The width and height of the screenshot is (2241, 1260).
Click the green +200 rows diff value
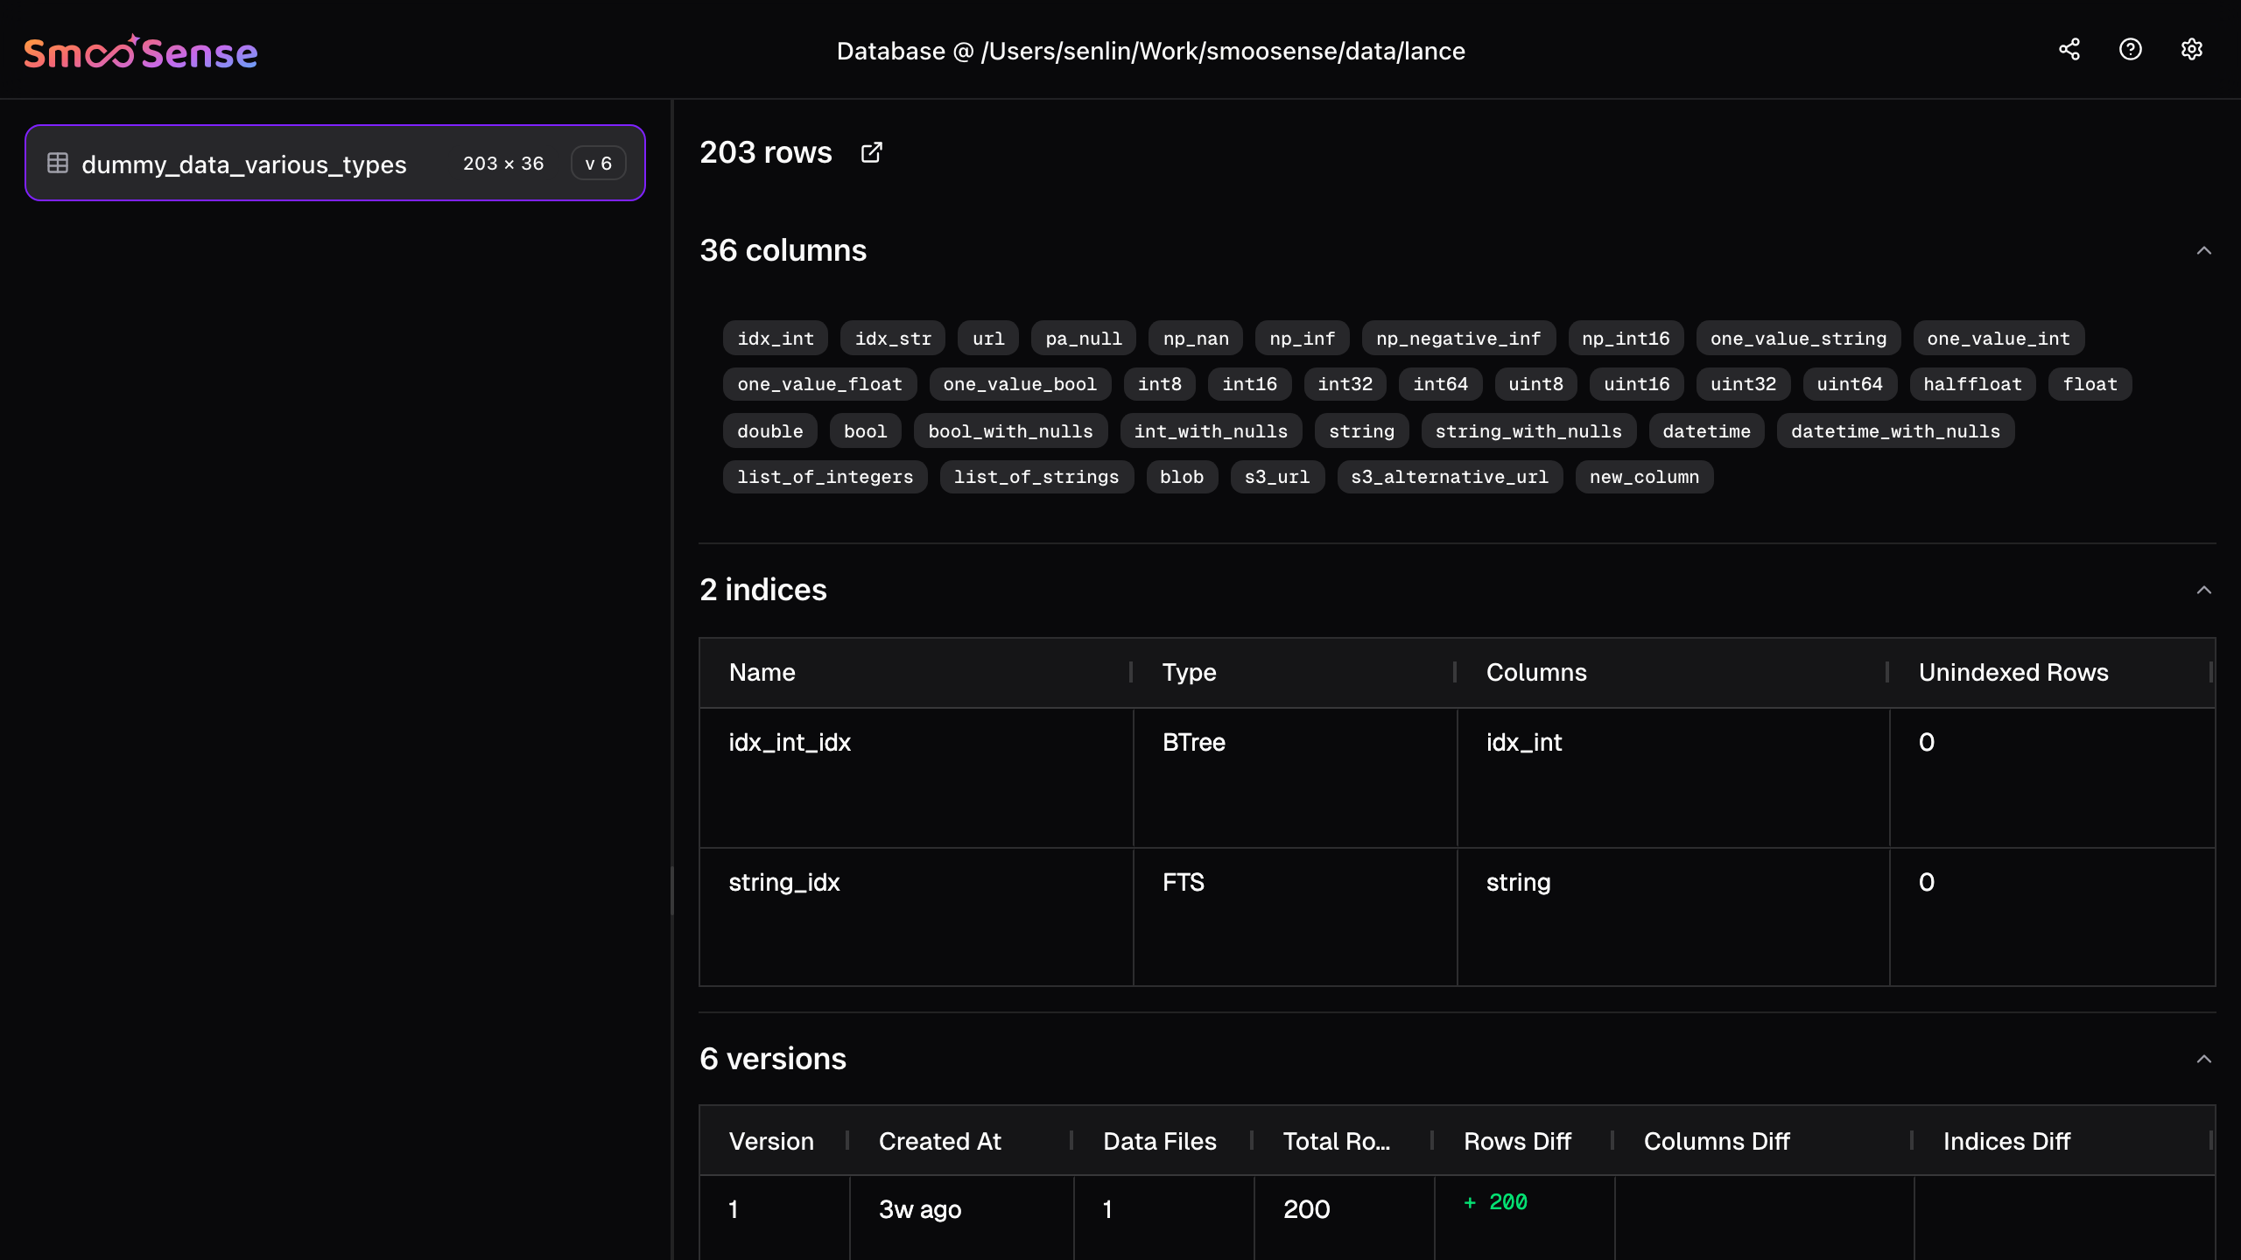[1497, 1202]
